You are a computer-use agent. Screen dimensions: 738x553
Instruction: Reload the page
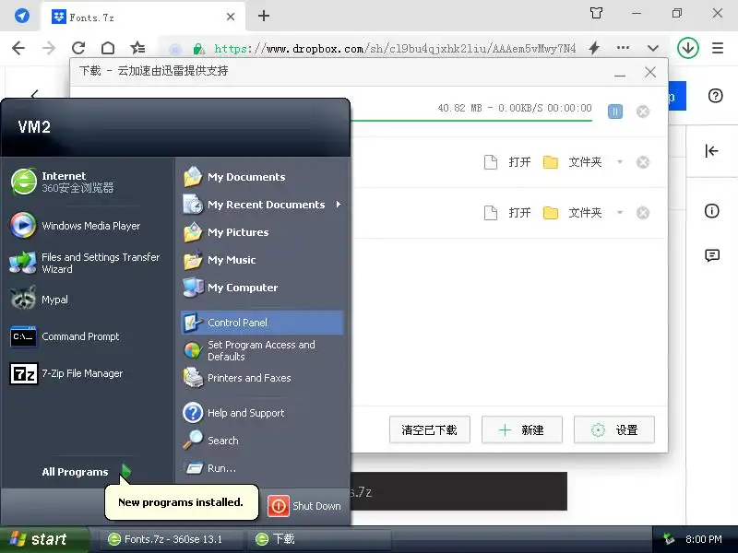click(78, 48)
